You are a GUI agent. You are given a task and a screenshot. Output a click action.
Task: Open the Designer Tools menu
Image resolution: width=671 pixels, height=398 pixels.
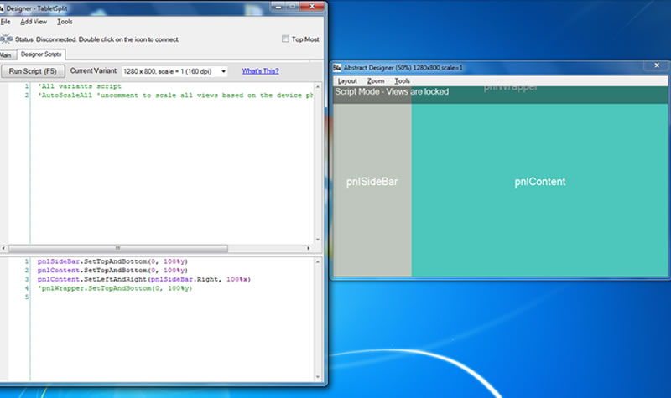[x=65, y=22]
